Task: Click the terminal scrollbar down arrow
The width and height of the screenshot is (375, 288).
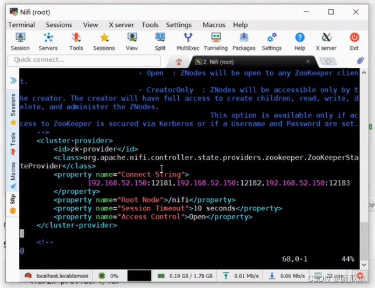Action: [364, 265]
